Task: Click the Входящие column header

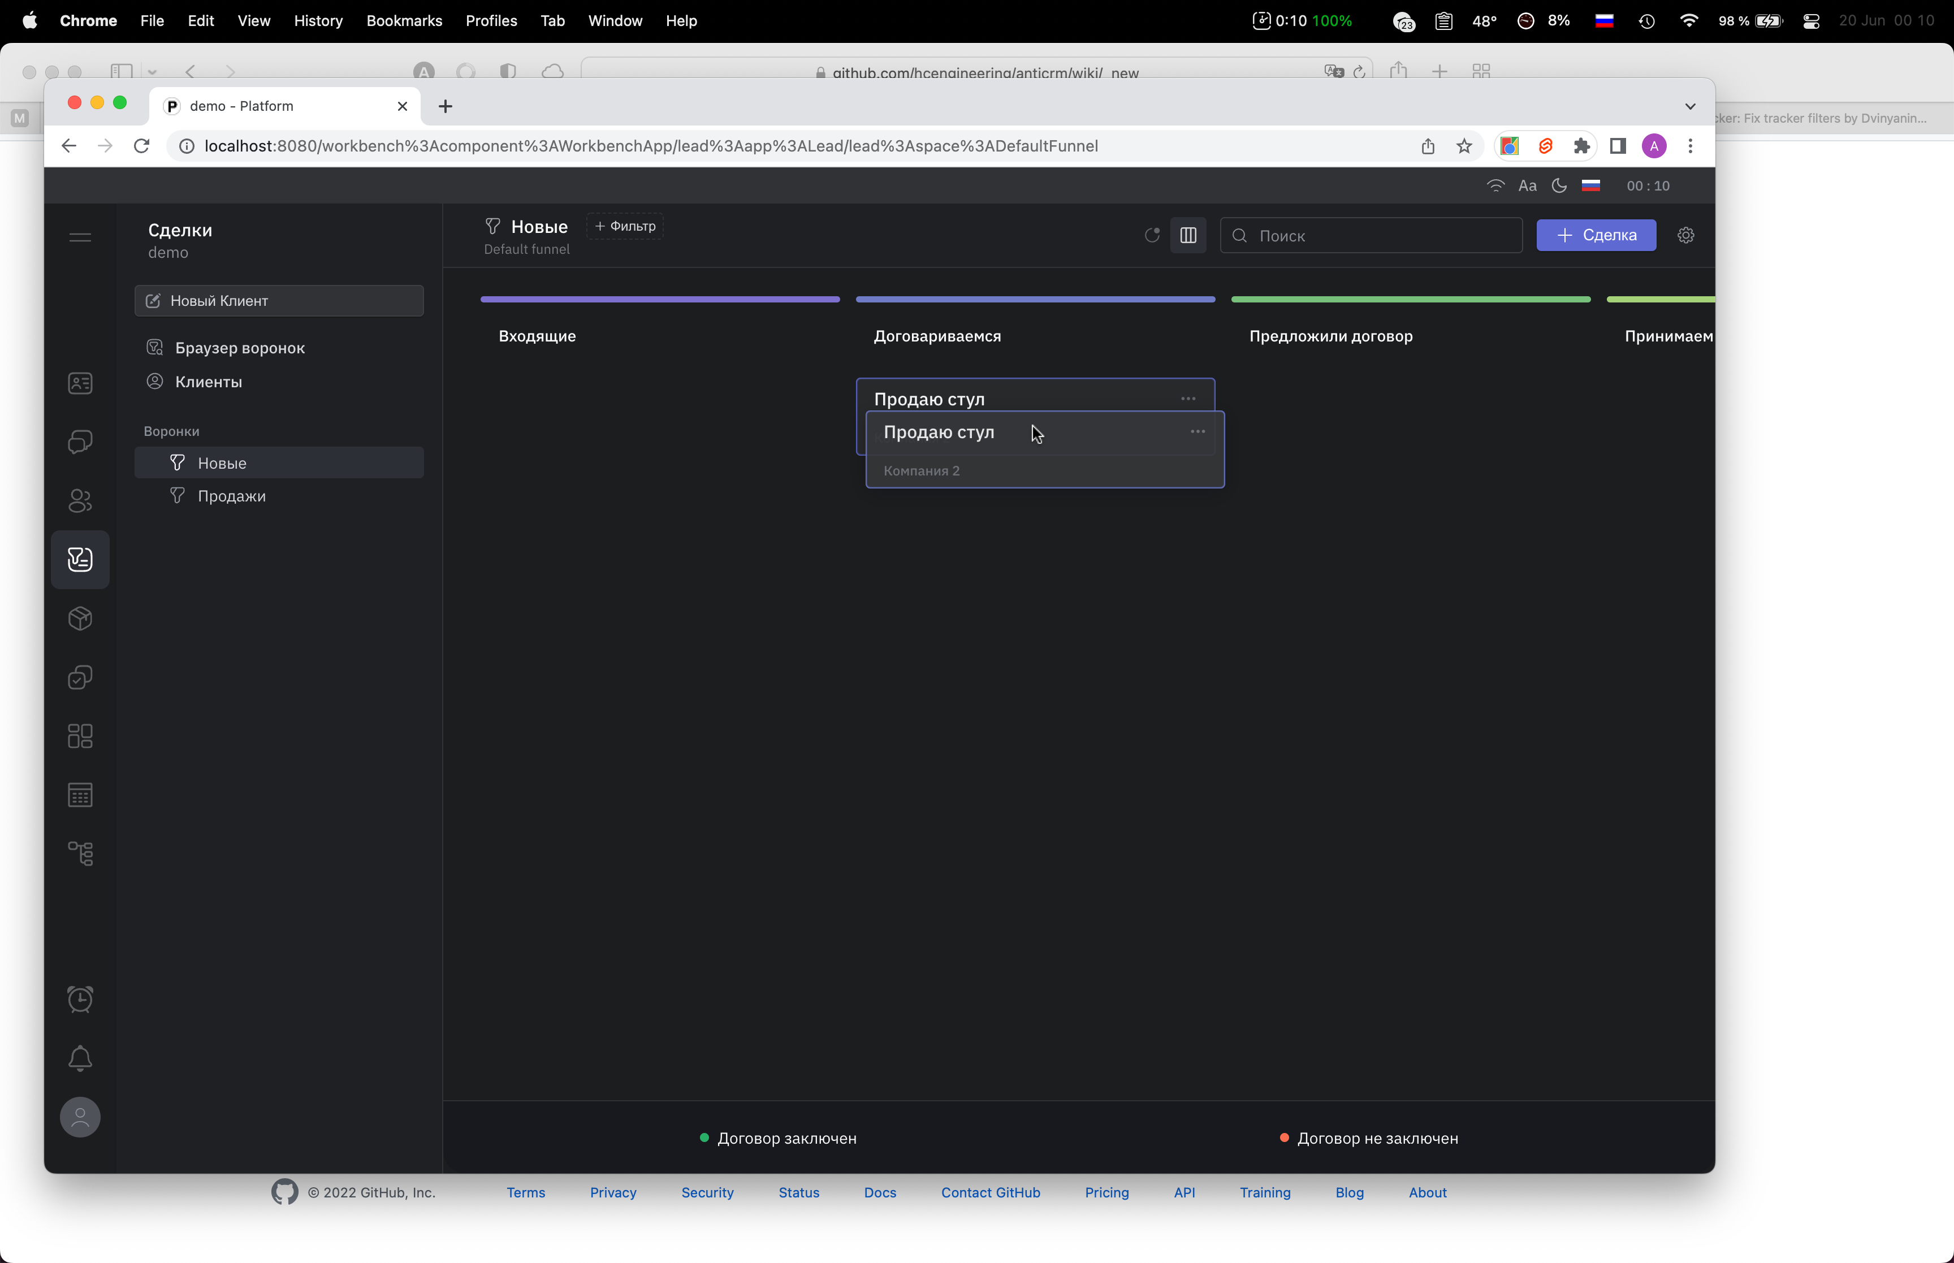Action: [x=537, y=336]
